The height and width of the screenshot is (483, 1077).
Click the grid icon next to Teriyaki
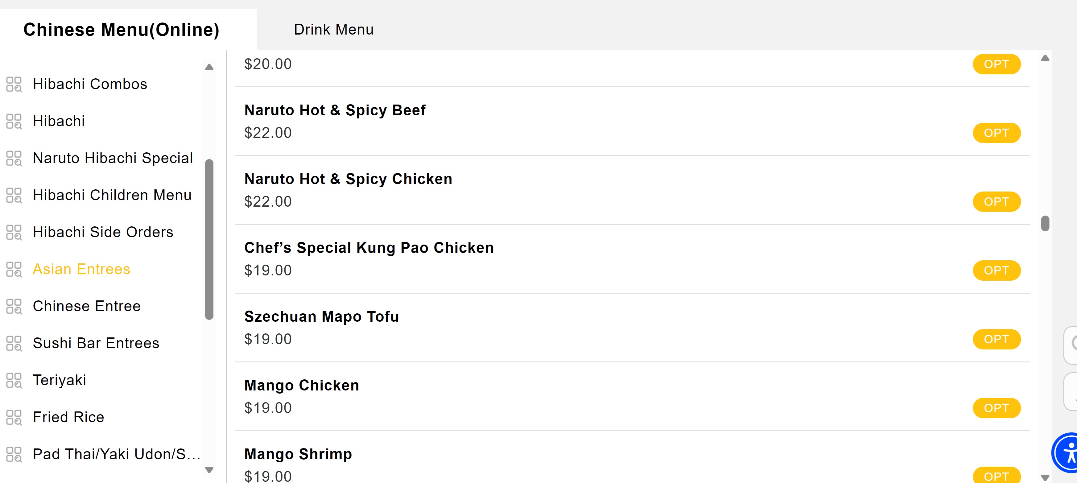pyautogui.click(x=14, y=380)
